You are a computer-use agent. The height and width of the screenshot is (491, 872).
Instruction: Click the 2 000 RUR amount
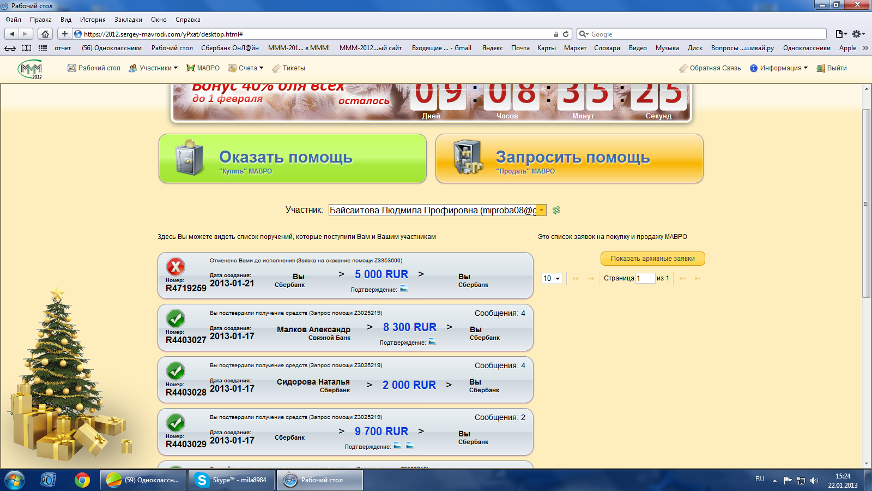pyautogui.click(x=409, y=385)
